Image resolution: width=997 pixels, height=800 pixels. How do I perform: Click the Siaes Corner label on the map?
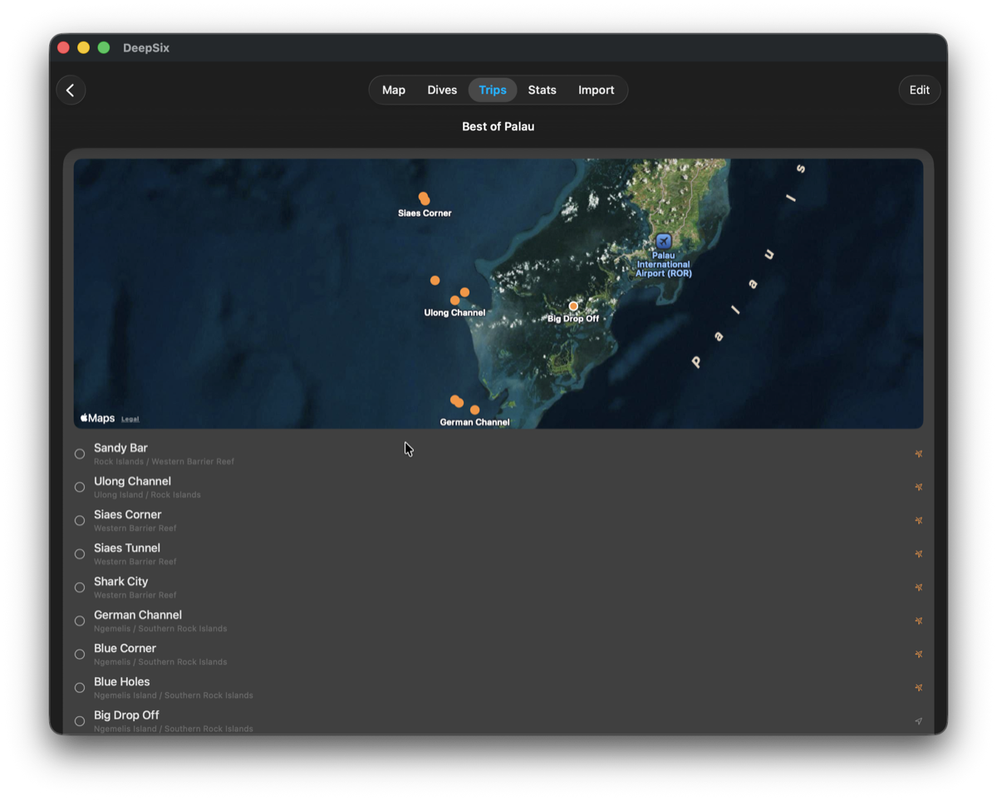click(x=425, y=213)
